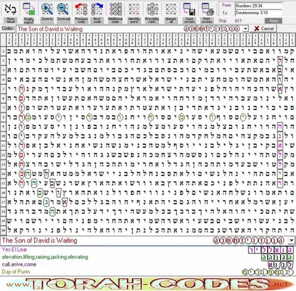
Task: Click row header number 14
Action: [4, 174]
